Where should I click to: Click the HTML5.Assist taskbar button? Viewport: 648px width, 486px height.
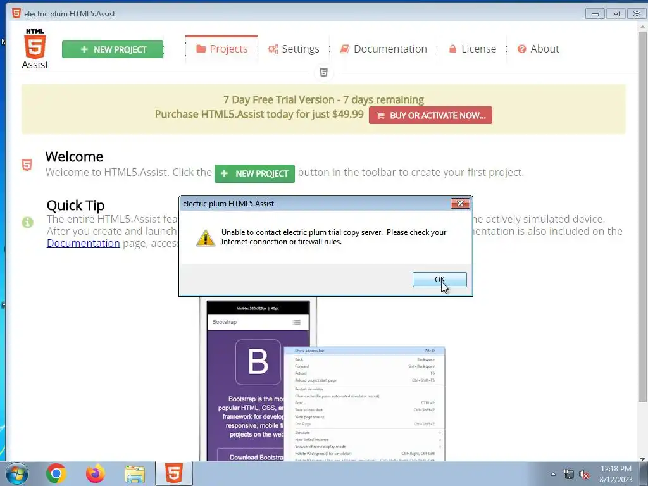[174, 473]
